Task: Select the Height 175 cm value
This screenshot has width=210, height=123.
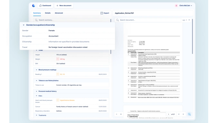Action: coord(62,55)
